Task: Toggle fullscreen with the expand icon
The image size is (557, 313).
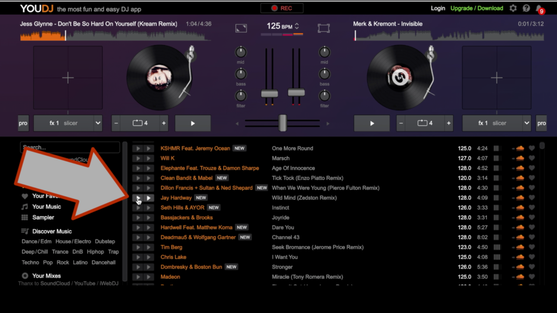Action: click(241, 28)
